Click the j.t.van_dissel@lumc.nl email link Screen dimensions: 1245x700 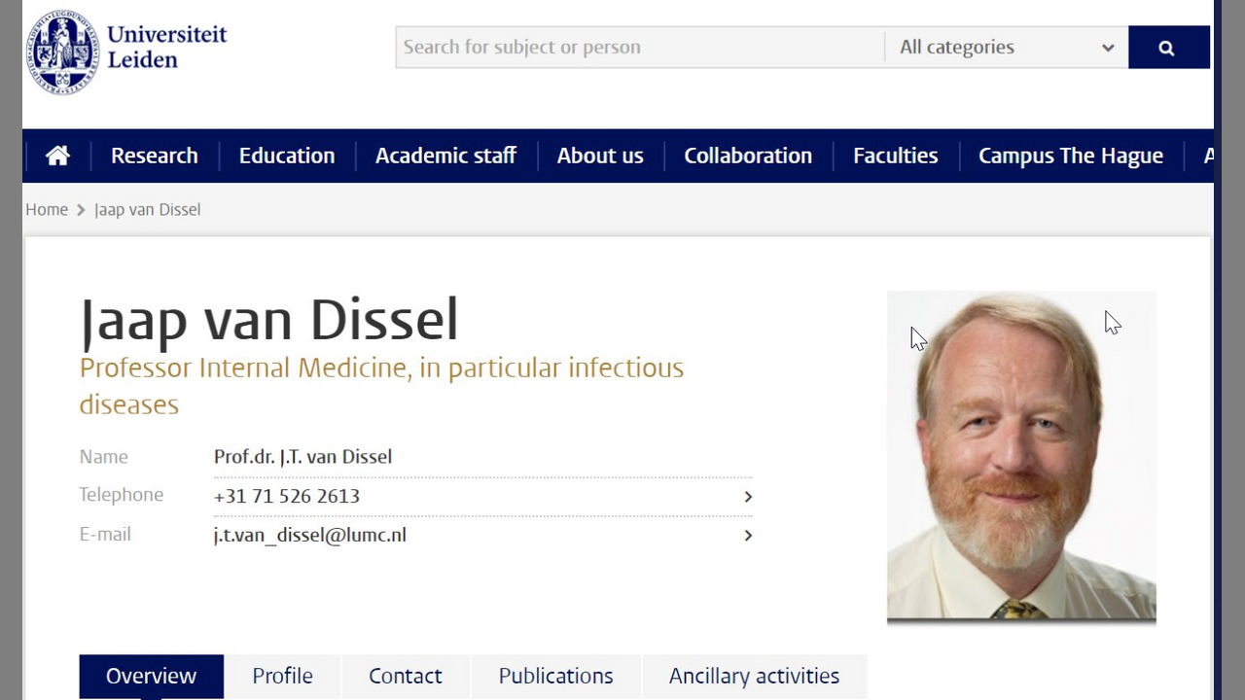(309, 535)
